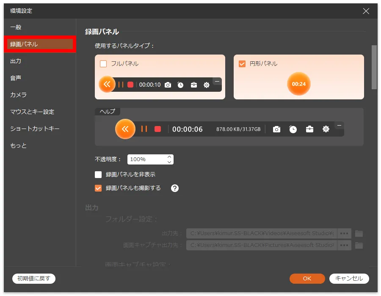Click the question mark help icon
Viewport: 381px width, 296px height.
175,188
